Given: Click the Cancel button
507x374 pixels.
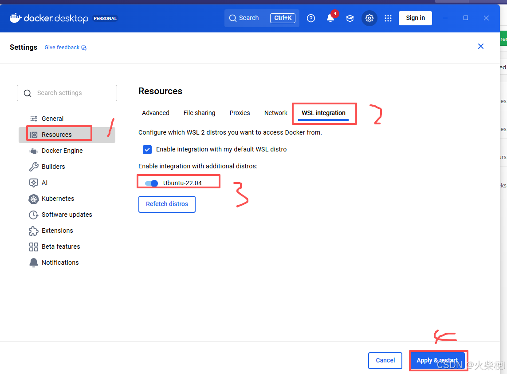Looking at the screenshot, I should [385, 360].
